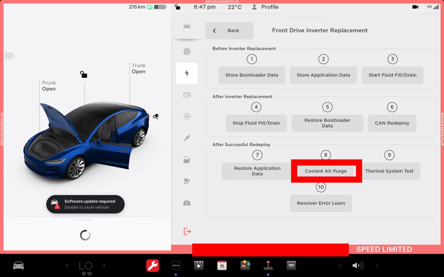
Task: Switch to the high voltage lightning tab
Action: pyautogui.click(x=187, y=73)
